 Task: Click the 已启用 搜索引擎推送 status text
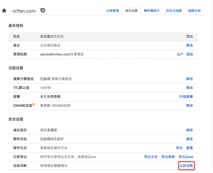56,79
